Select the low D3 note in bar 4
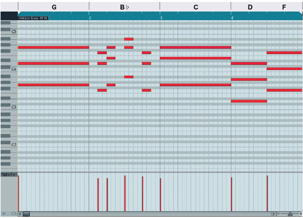Image resolution: width=303 pixels, height=218 pixels. coord(249,101)
